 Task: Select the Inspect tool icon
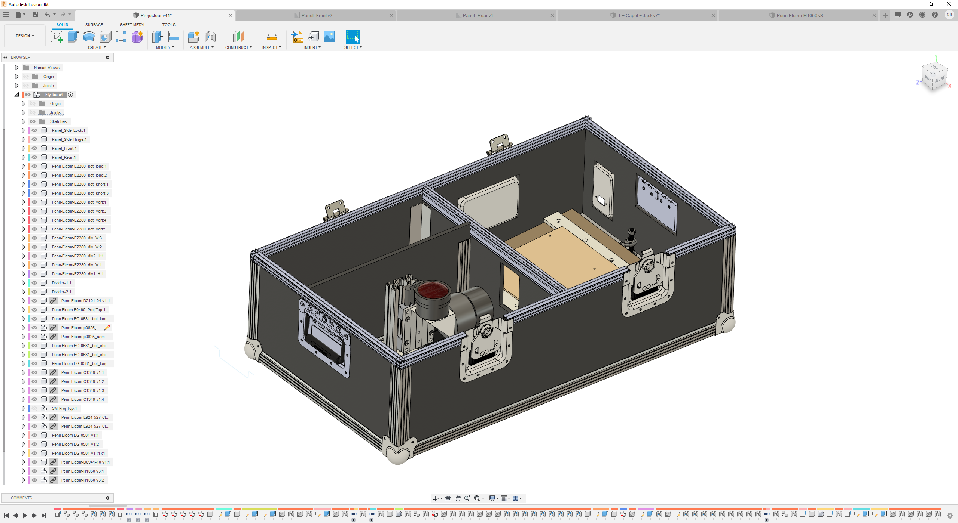pos(270,37)
